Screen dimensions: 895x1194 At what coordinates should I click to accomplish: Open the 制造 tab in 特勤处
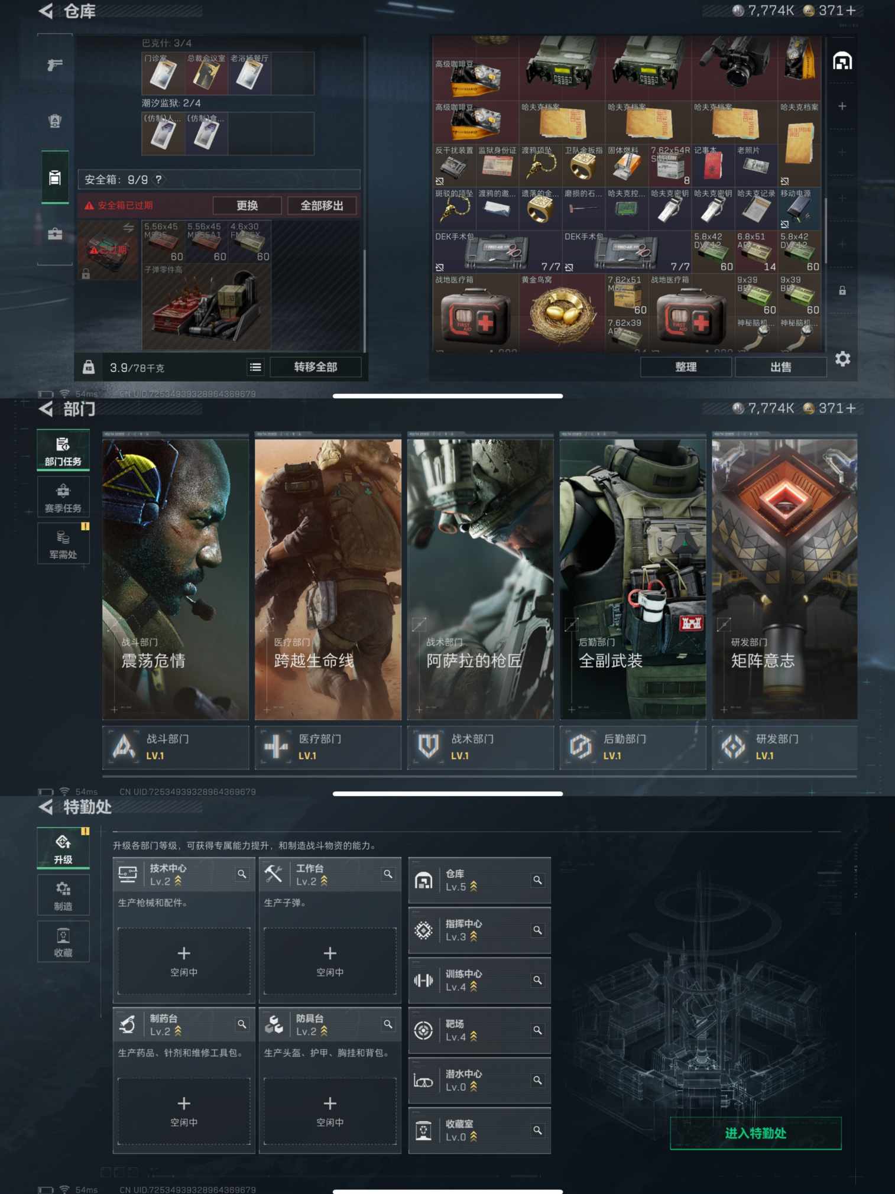tap(63, 895)
